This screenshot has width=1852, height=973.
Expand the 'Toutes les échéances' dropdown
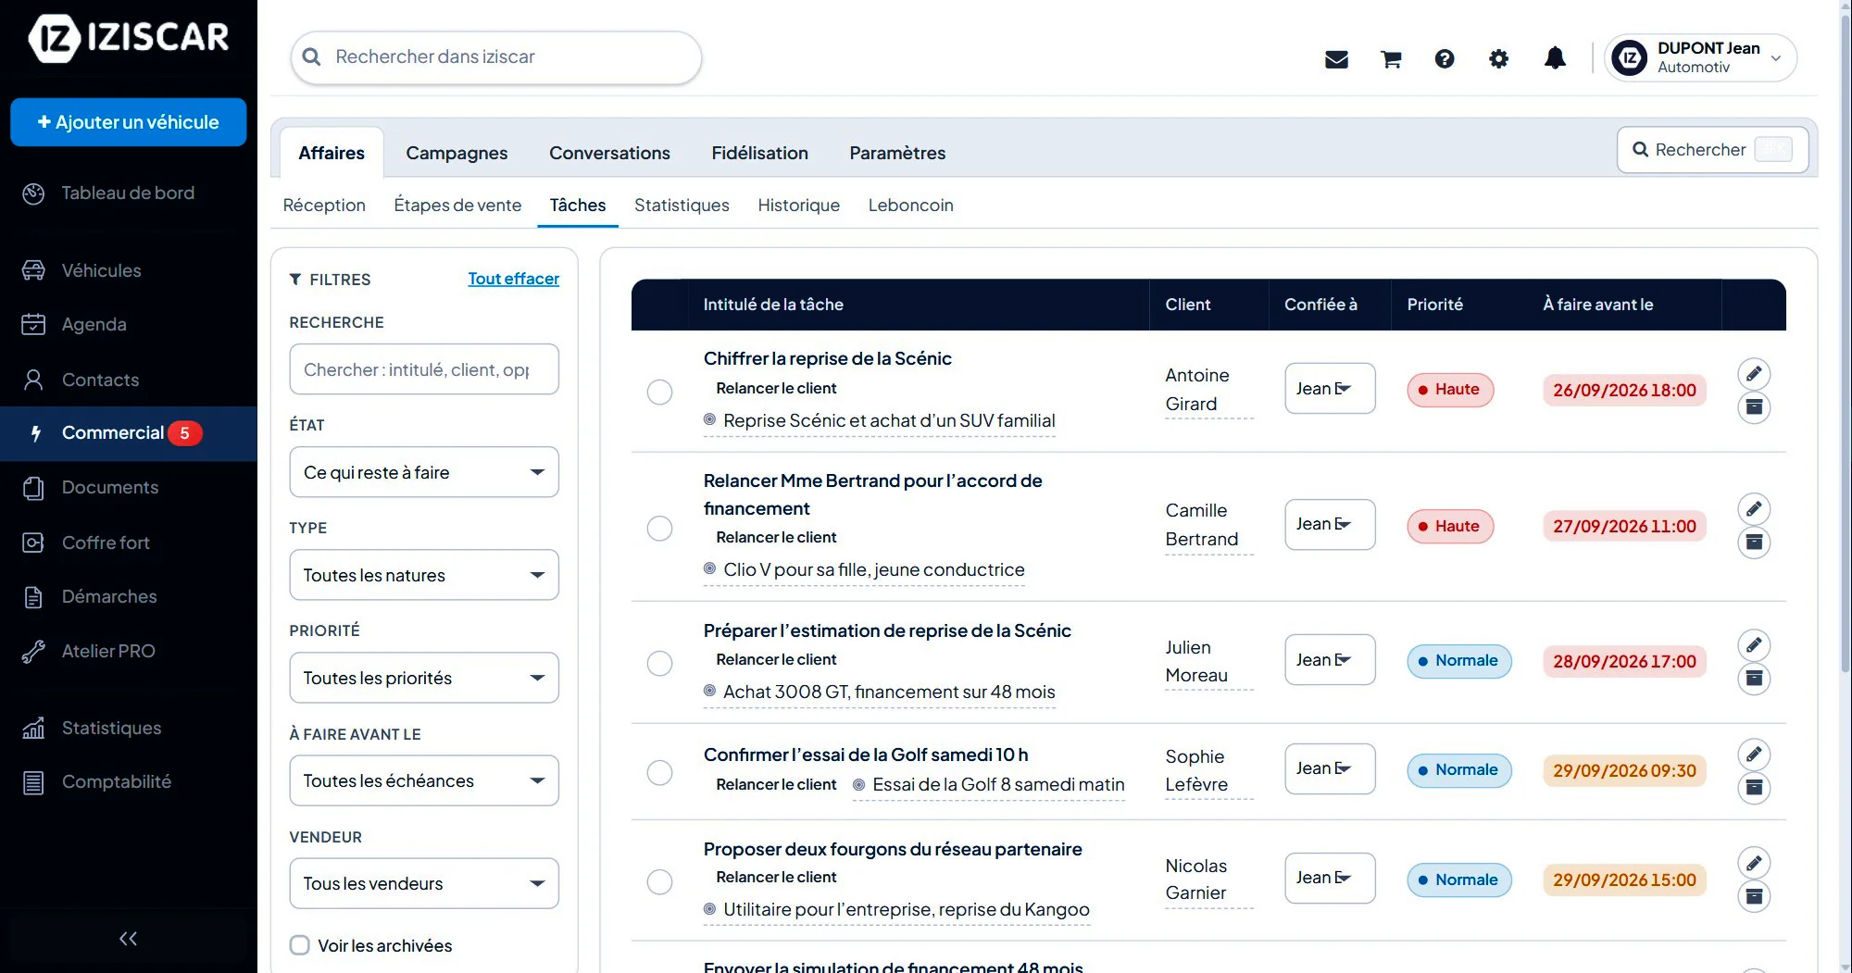pyautogui.click(x=424, y=780)
